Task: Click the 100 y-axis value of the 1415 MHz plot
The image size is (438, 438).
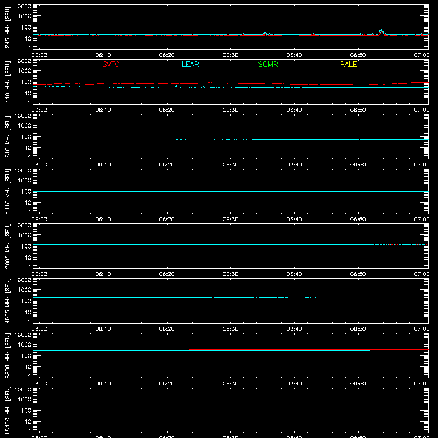Action: click(x=26, y=191)
